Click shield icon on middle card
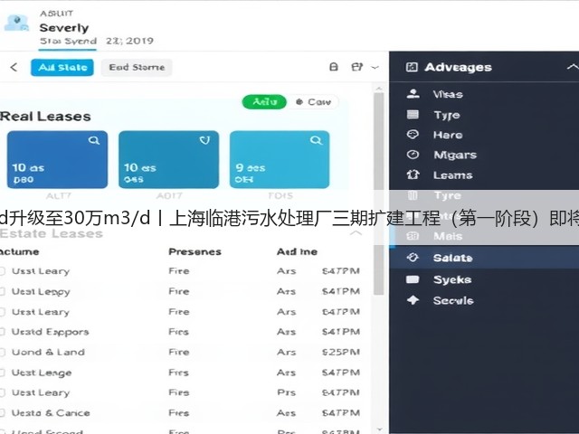Screen dimensions: 579x434 pos(205,140)
